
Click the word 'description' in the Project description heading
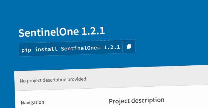click(148, 101)
